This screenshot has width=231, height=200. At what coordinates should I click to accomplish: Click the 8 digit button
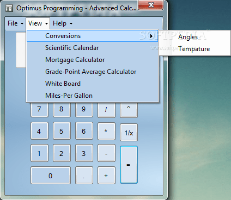pos(62,109)
